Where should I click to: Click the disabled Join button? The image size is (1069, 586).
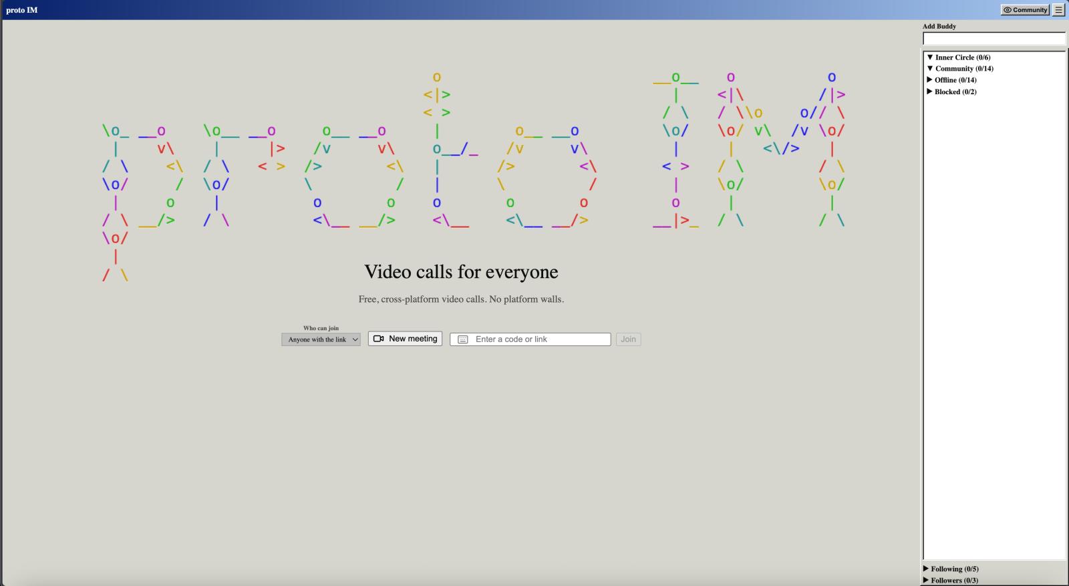628,339
